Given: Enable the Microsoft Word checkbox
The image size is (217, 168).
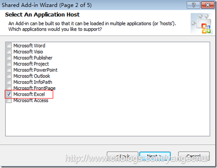Looking at the screenshot, I should point(9,45).
